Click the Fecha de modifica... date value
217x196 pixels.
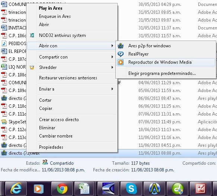(x=63, y=170)
